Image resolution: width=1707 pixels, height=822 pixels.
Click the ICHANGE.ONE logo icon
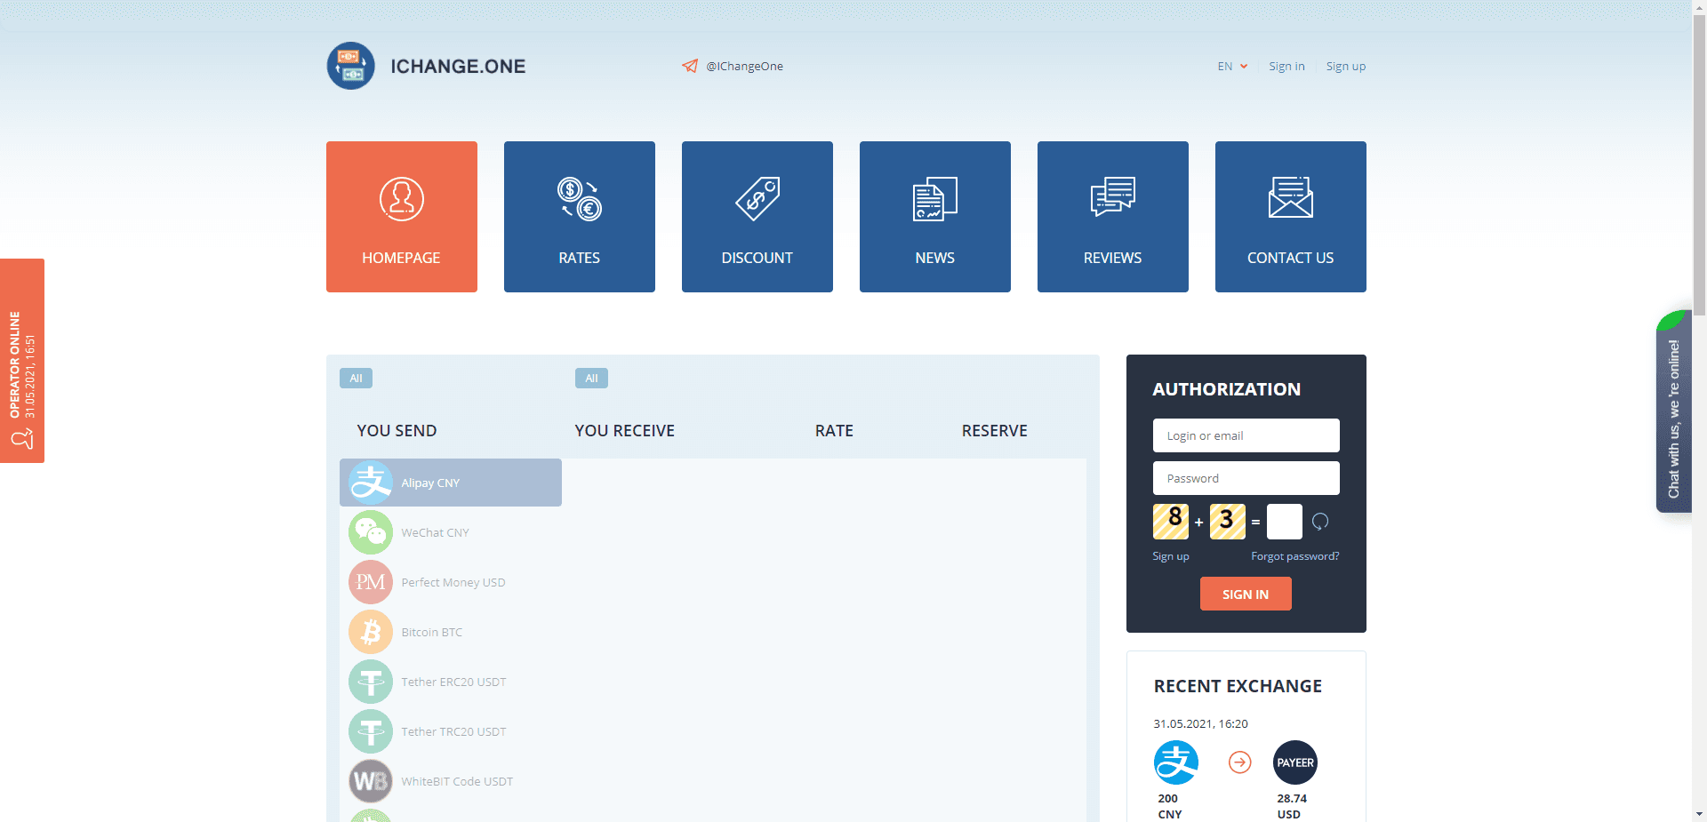(x=350, y=66)
